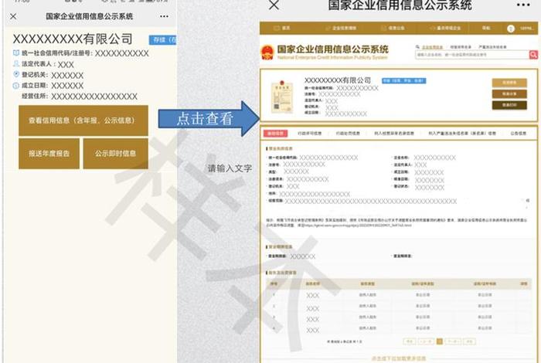
Task: Click the 国家企业信用信息公示系统 site title beside emblem
Action: pos(332,49)
